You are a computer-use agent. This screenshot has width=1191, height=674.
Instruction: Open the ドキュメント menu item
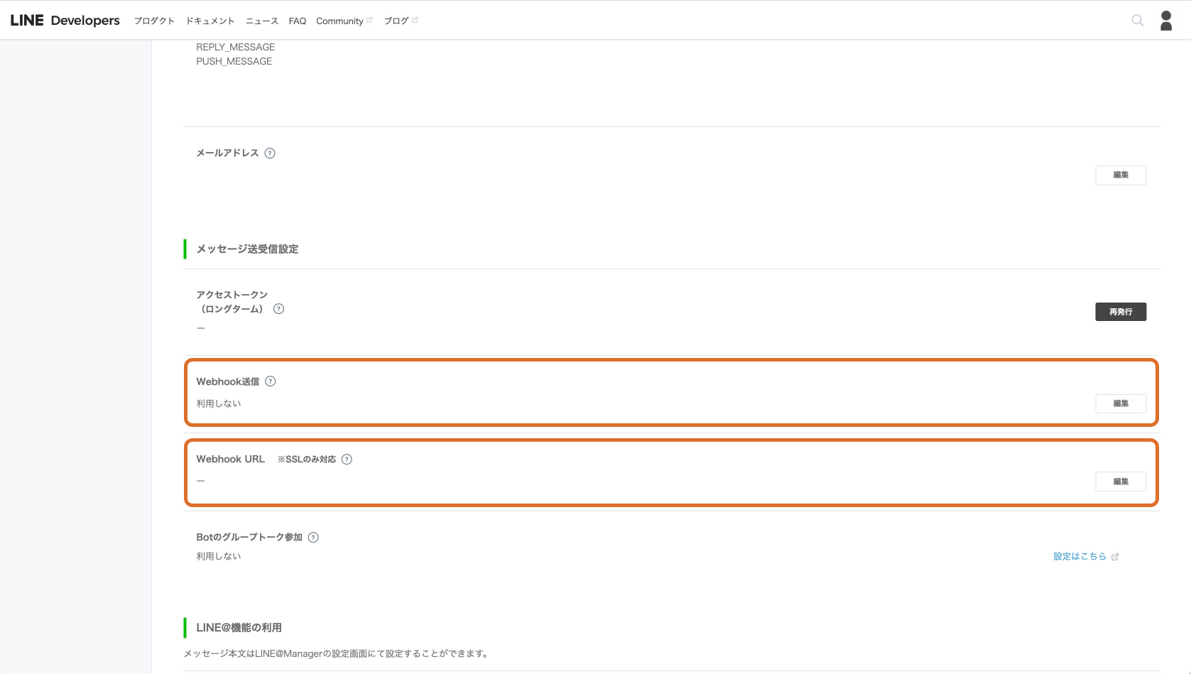point(210,21)
